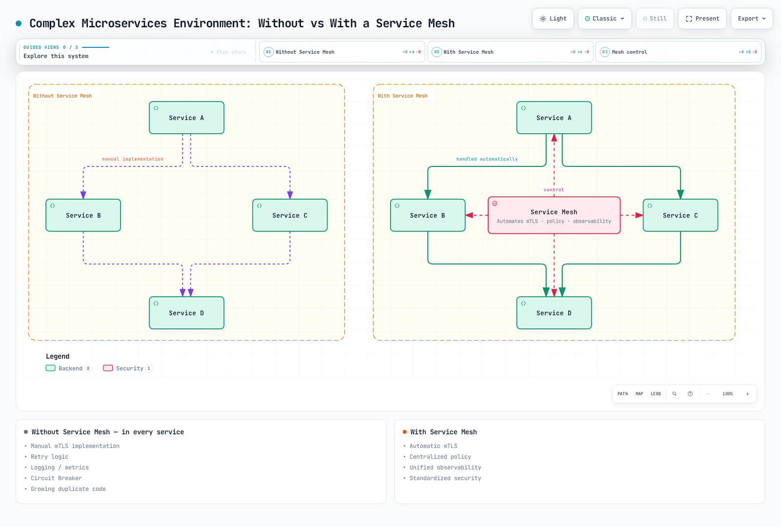The width and height of the screenshot is (781, 527).
Task: Click 'Unified observability' bullet text
Action: click(x=445, y=467)
